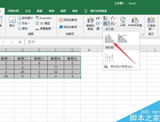
Task: Select the column chart icon
Action: [x=98, y=18]
